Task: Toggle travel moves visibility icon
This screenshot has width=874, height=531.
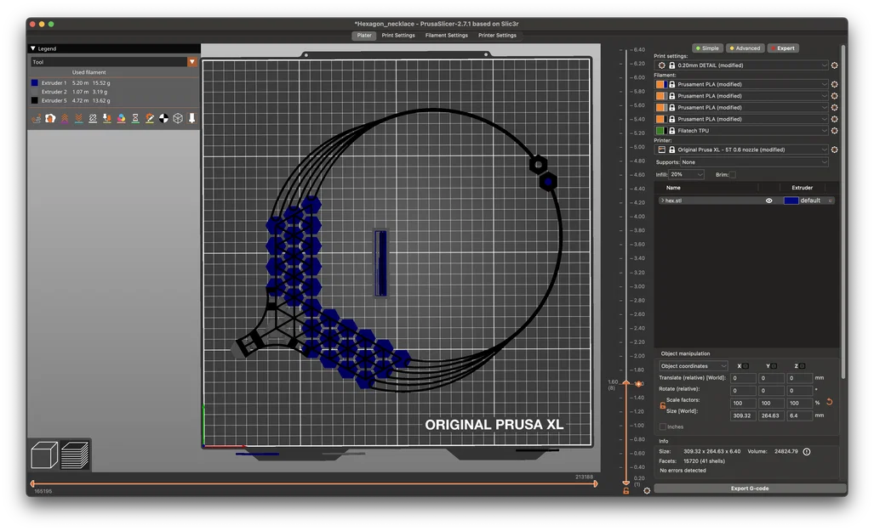Action: pyautogui.click(x=37, y=119)
